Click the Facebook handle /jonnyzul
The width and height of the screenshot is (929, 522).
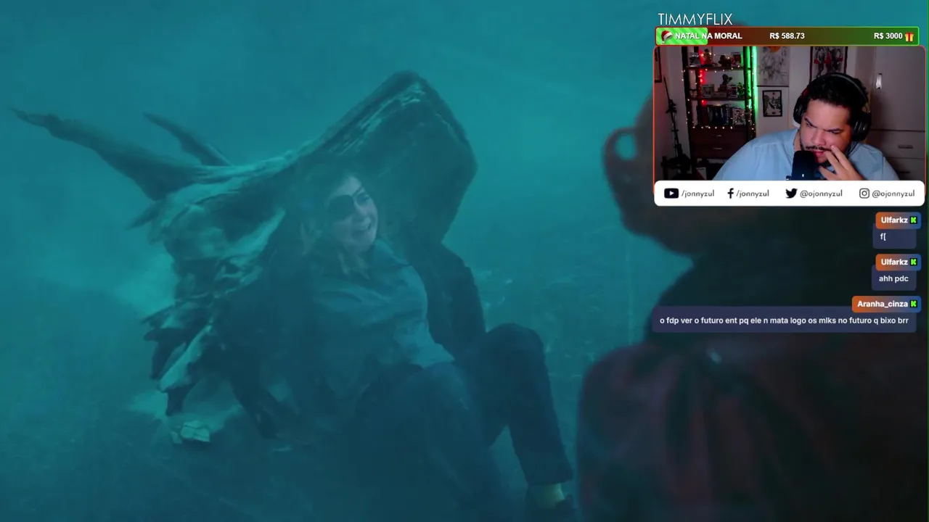pos(753,194)
